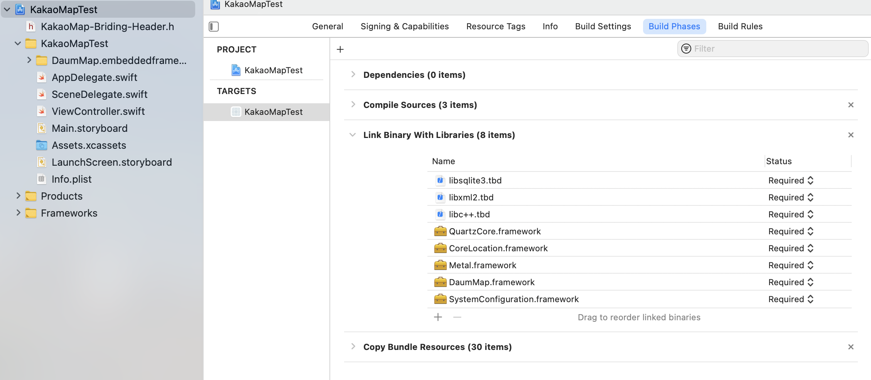
Task: Select the Build Phases tab
Action: pos(674,27)
